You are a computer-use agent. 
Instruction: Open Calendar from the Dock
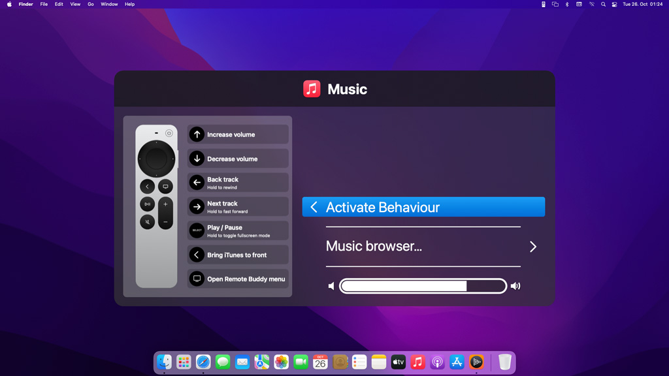point(320,362)
